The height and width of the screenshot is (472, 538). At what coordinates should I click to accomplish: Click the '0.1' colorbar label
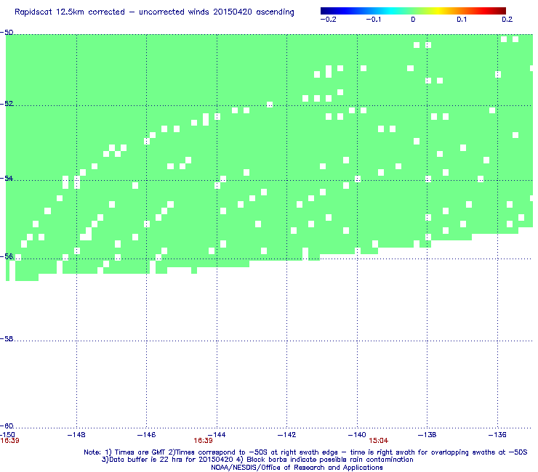(x=462, y=20)
